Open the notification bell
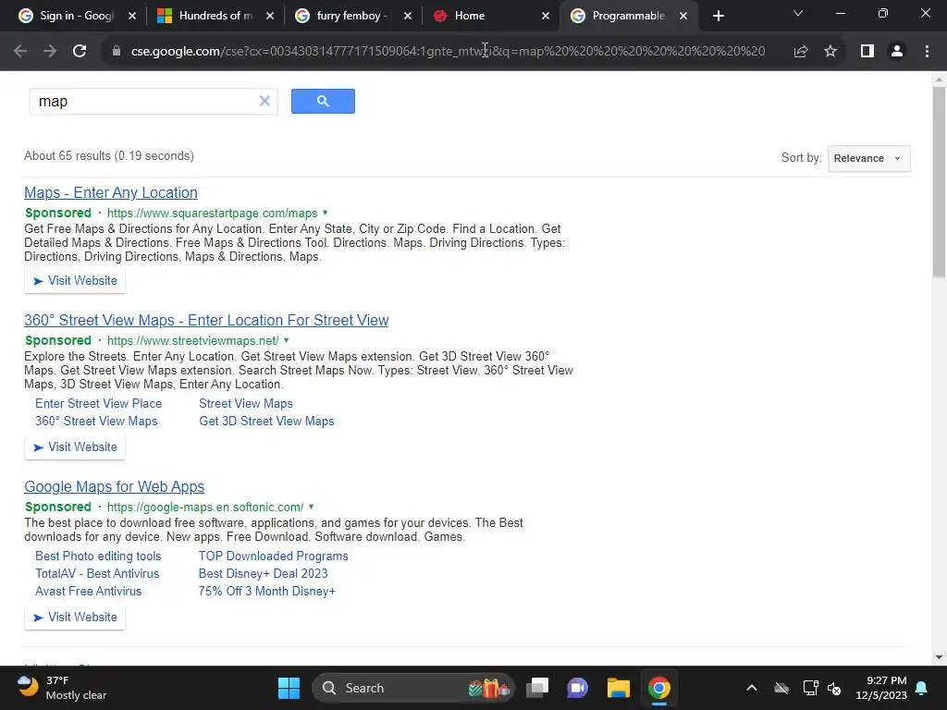The height and width of the screenshot is (710, 947). coord(922,688)
